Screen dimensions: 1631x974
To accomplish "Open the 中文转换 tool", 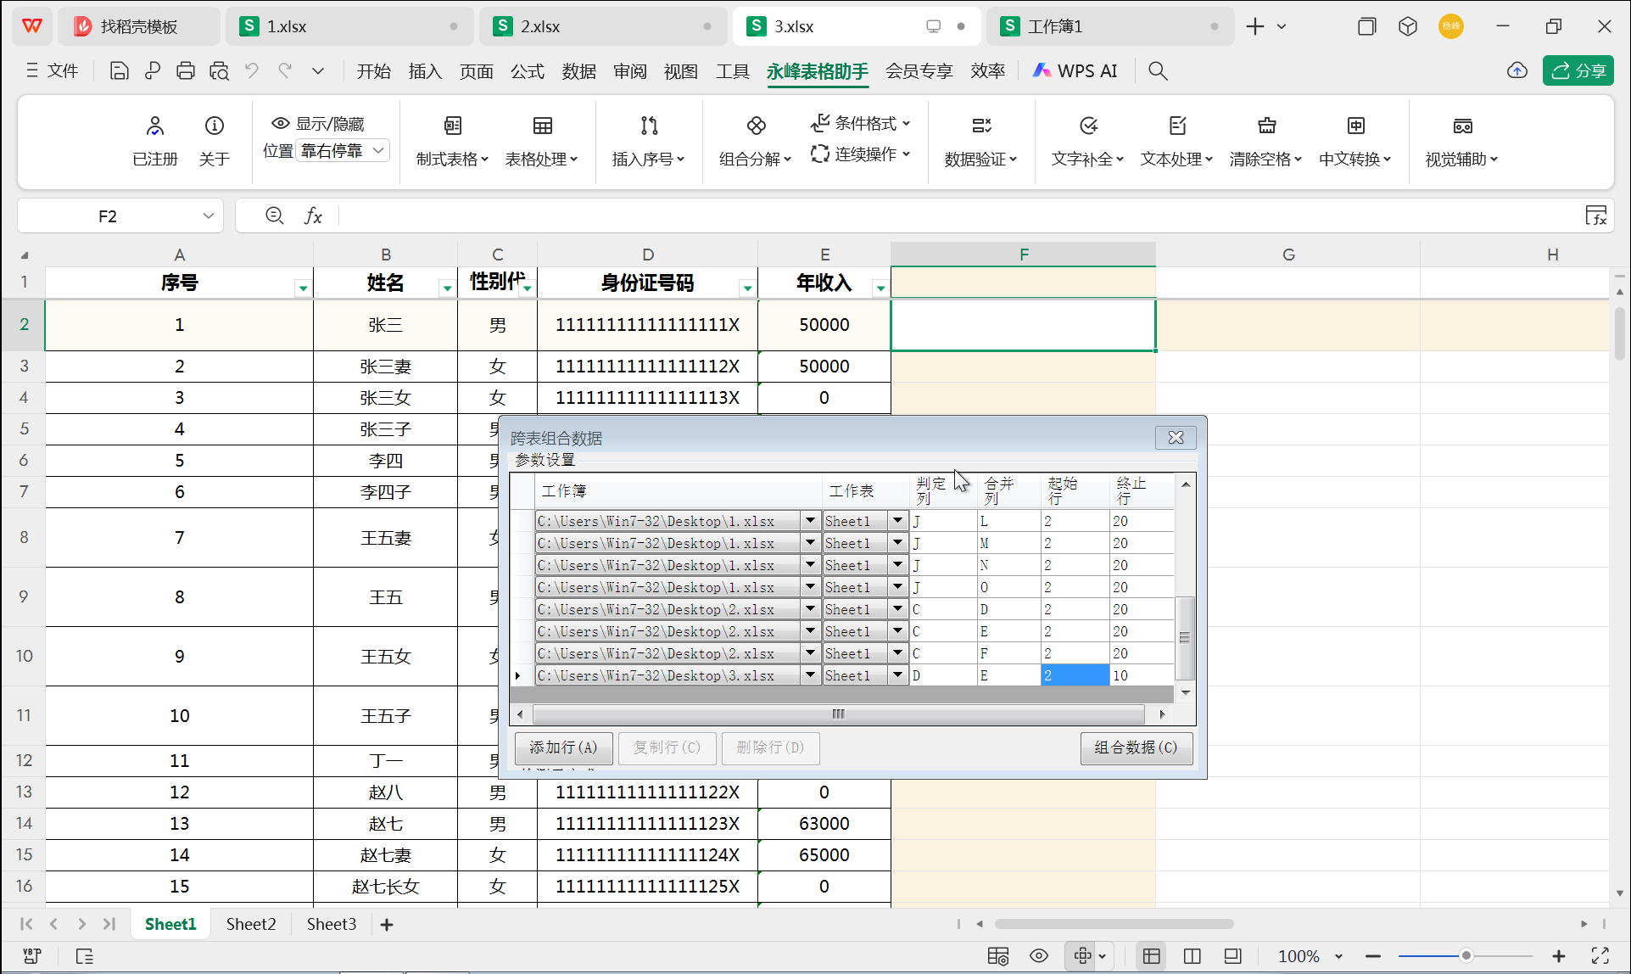I will [1355, 140].
